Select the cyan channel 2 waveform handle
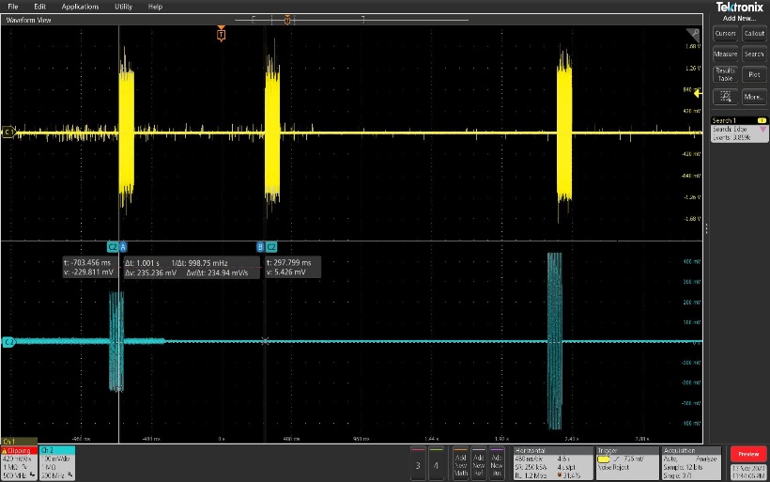The width and height of the screenshot is (770, 482). [8, 342]
